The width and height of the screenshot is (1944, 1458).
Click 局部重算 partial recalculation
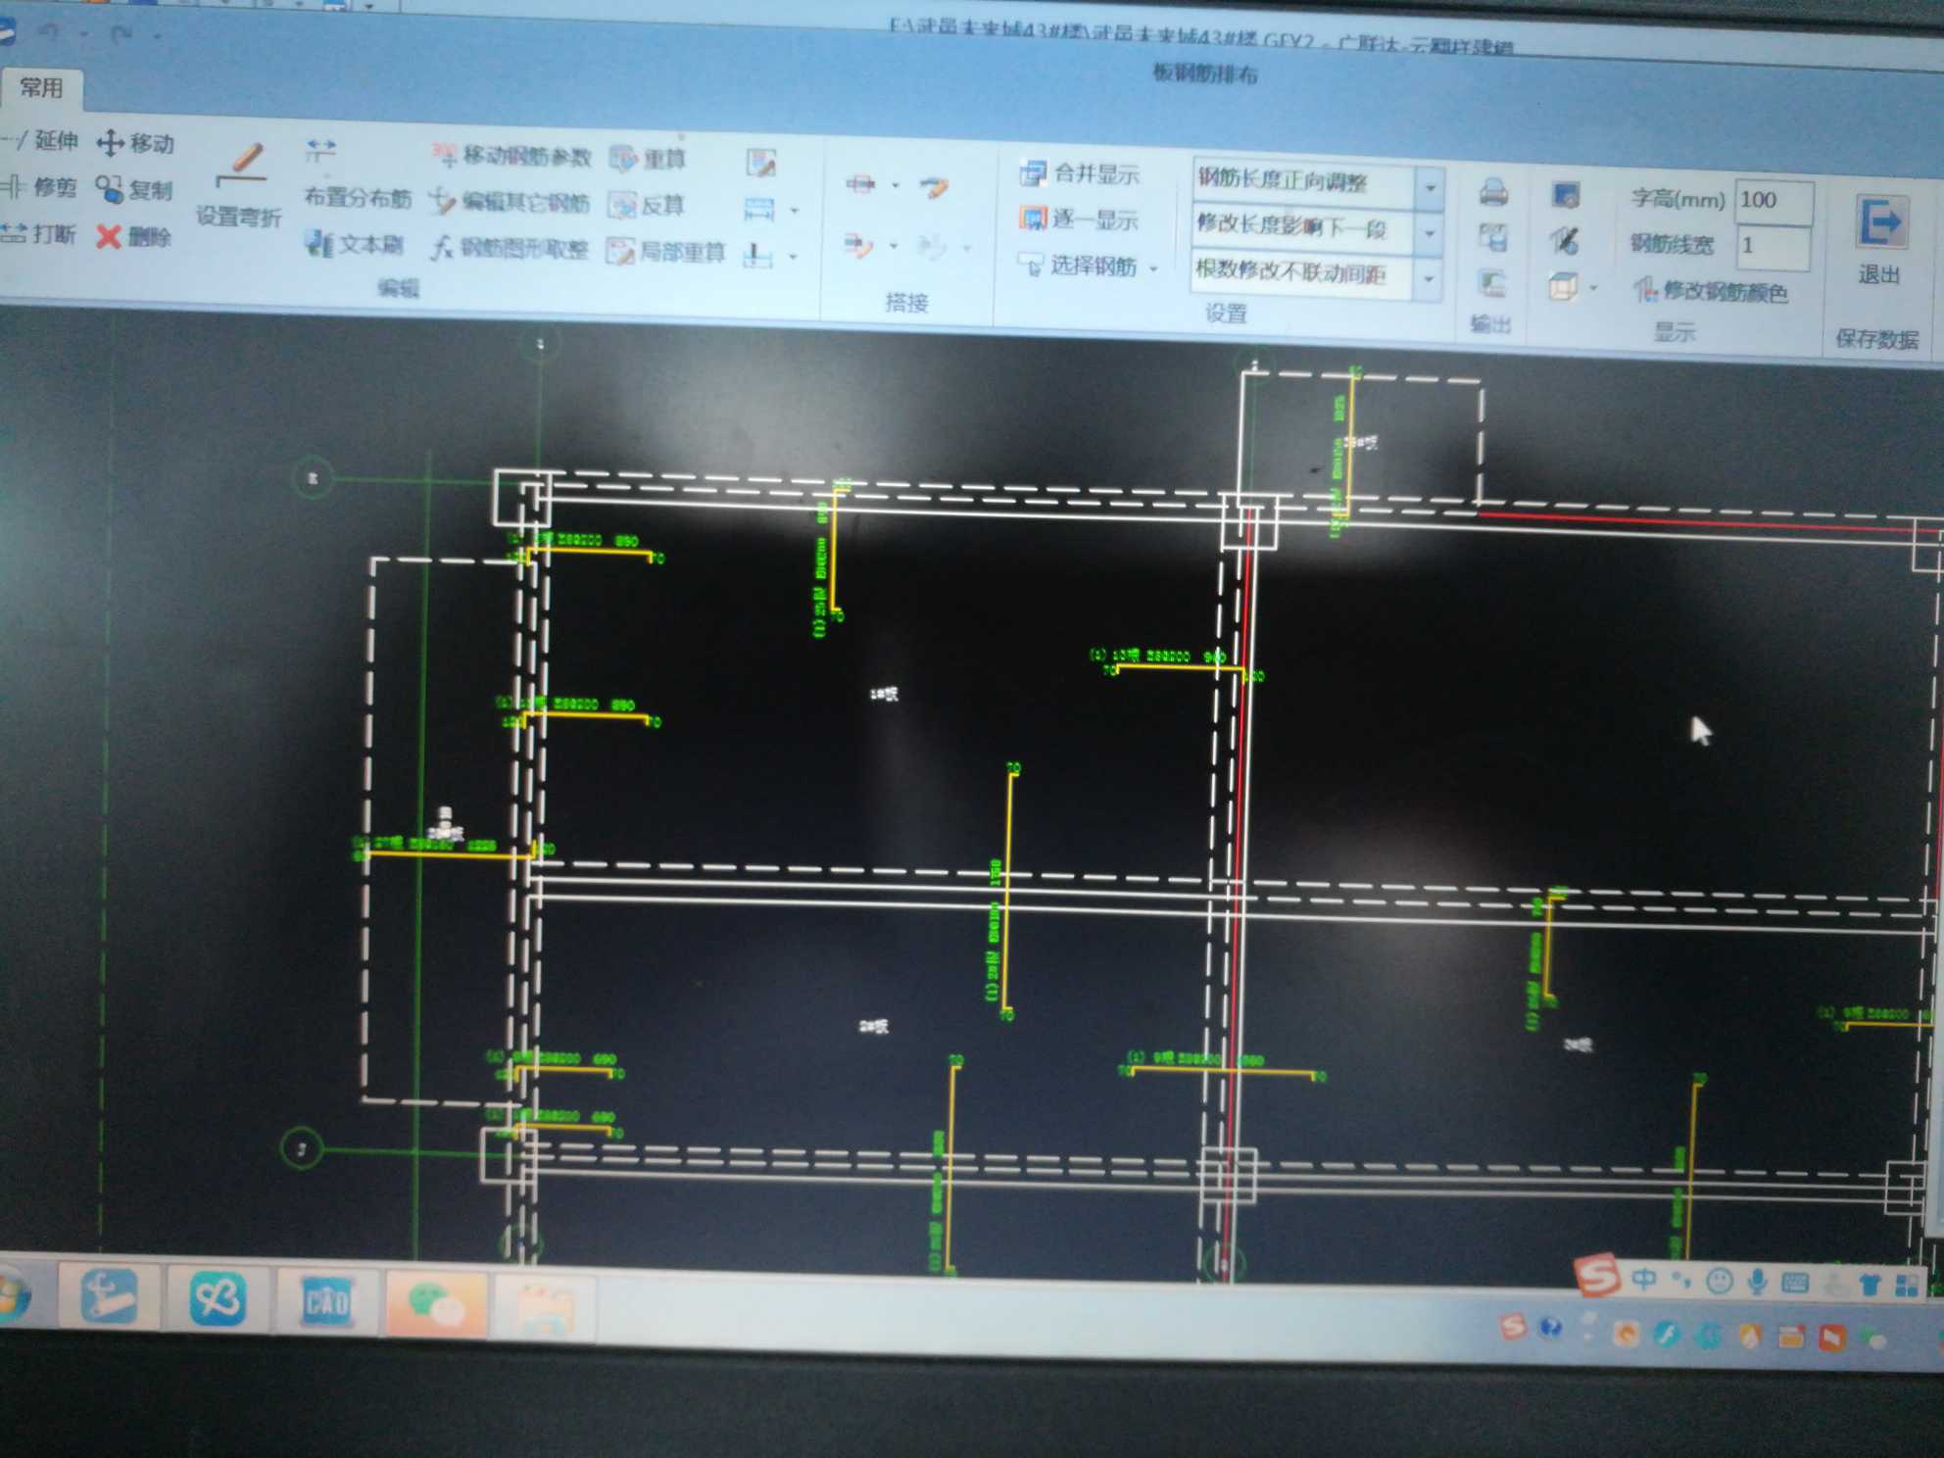click(666, 252)
